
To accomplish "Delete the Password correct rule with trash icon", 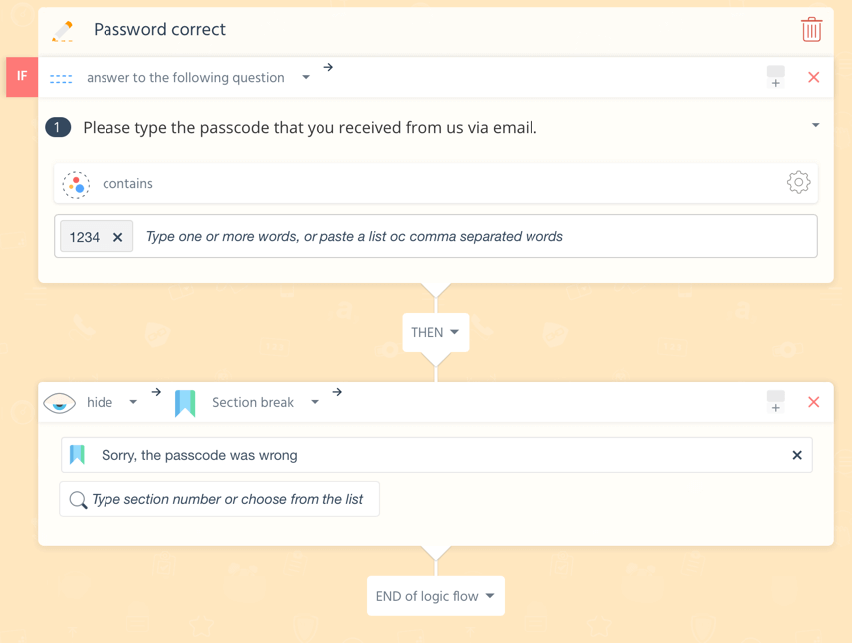I will [811, 29].
